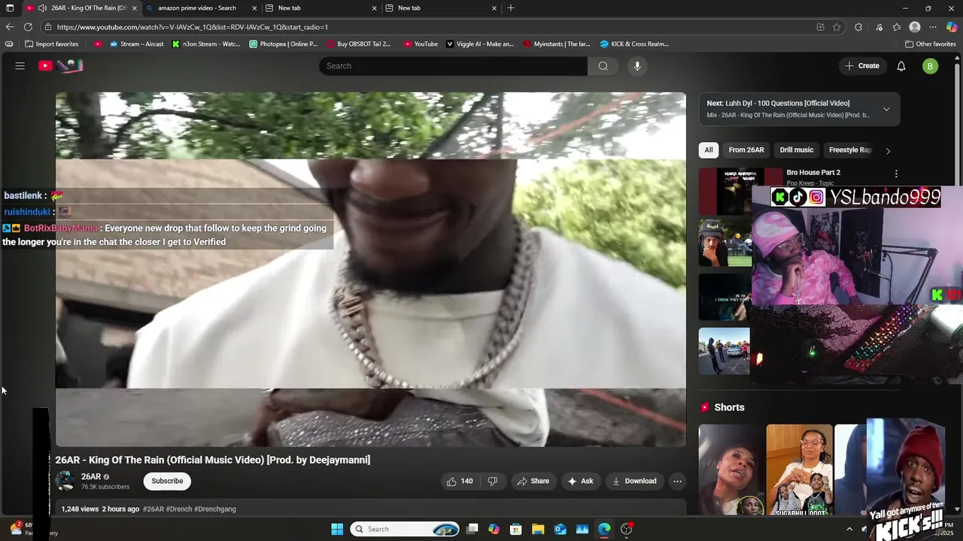Open Other favorites folder

[930, 44]
